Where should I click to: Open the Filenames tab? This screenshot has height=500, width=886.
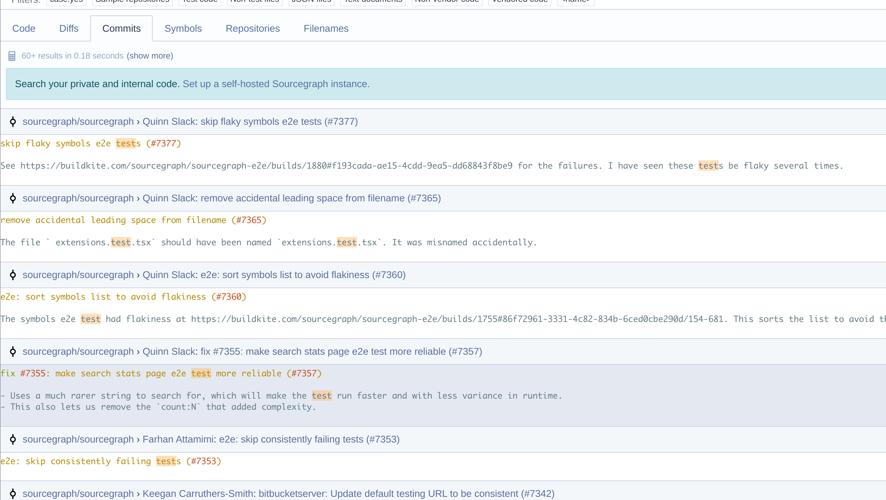326,29
